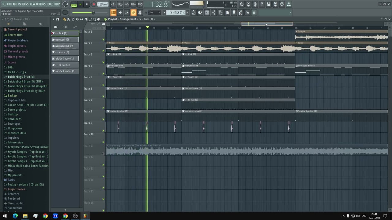The height and width of the screenshot is (220, 392).
Task: Expand the 'Packs' browser folder
Action: pyautogui.click(x=11, y=180)
